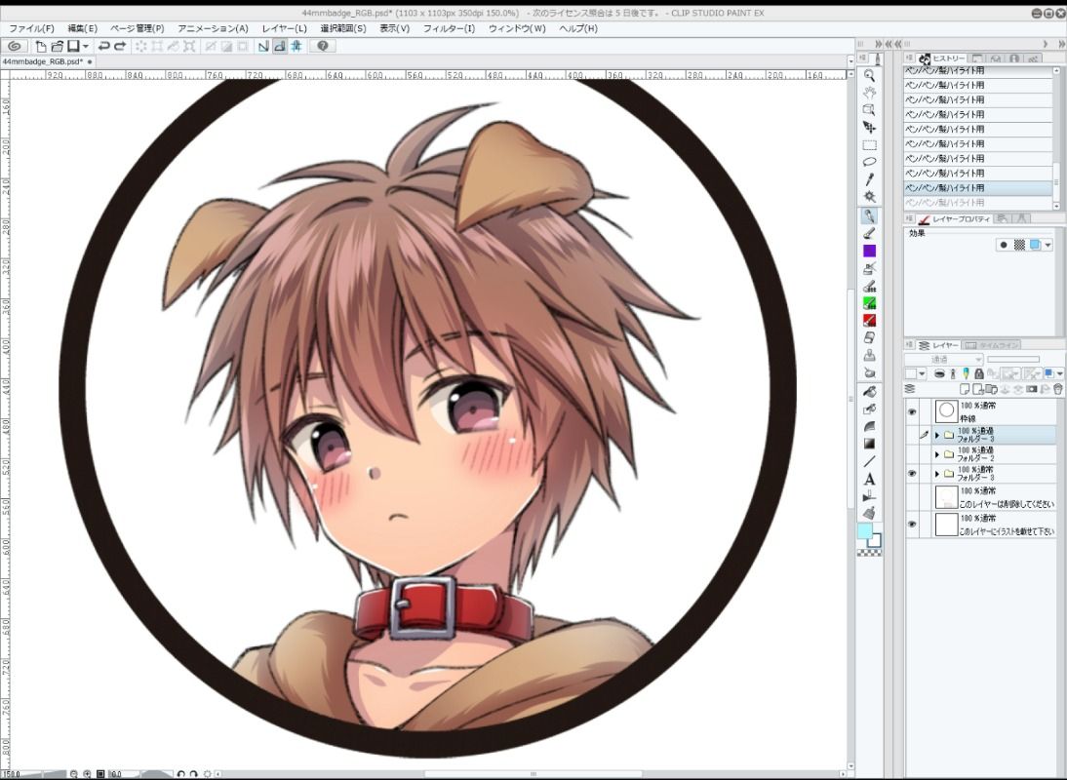Click the Open file folder icon
1067x780 pixels.
[58, 46]
